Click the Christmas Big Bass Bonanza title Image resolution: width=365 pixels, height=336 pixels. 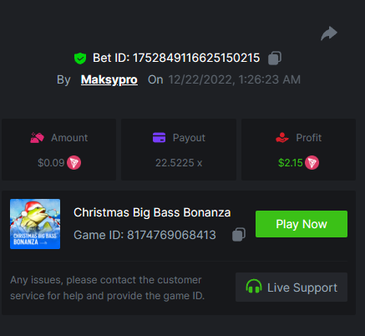coord(152,212)
